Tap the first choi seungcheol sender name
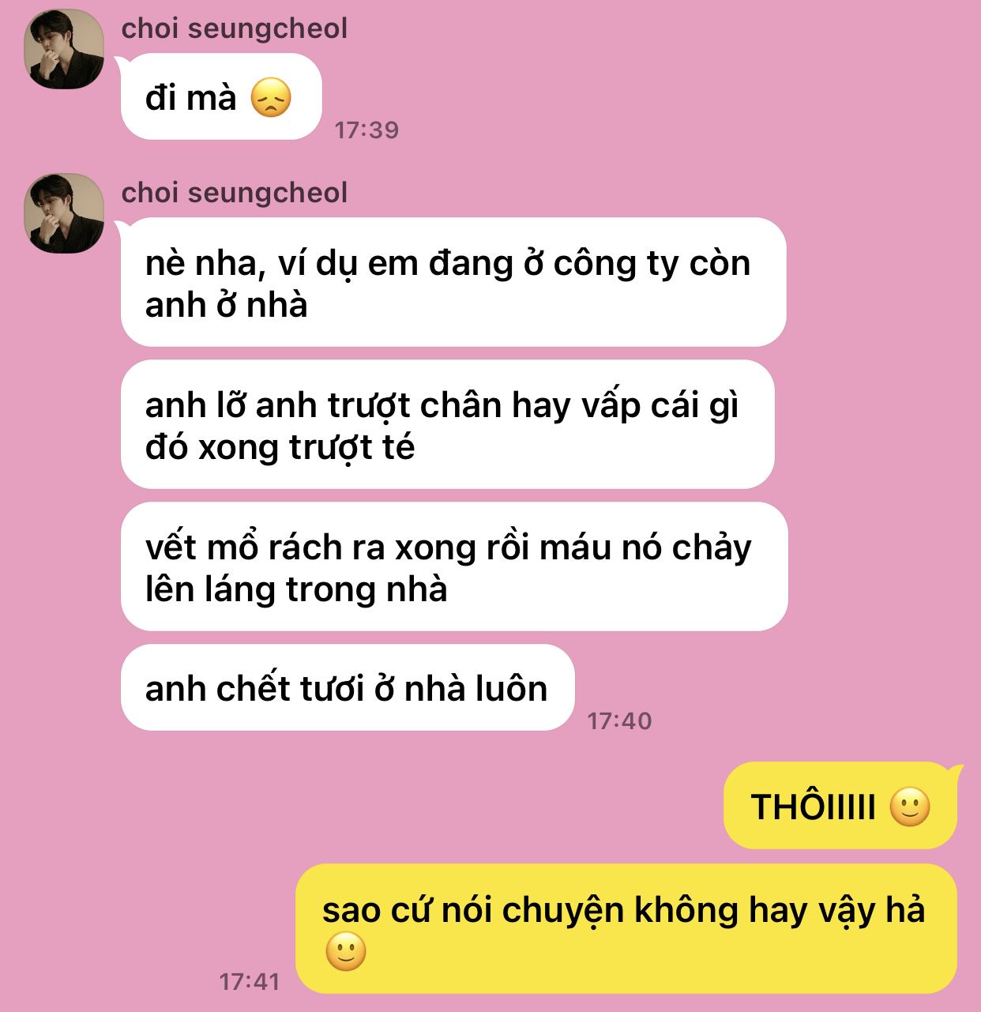 234,28
